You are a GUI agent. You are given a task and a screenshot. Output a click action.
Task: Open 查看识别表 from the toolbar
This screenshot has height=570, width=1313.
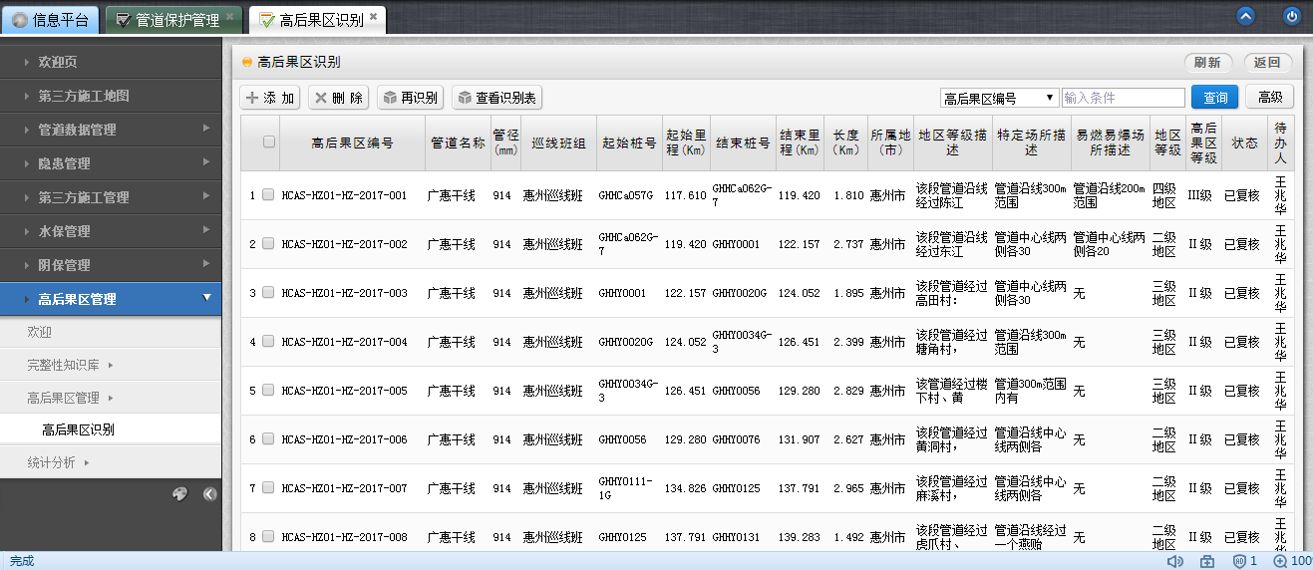tap(496, 98)
